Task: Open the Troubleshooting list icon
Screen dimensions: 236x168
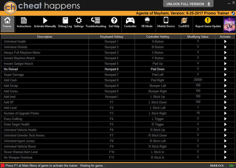Action: pos(96,23)
